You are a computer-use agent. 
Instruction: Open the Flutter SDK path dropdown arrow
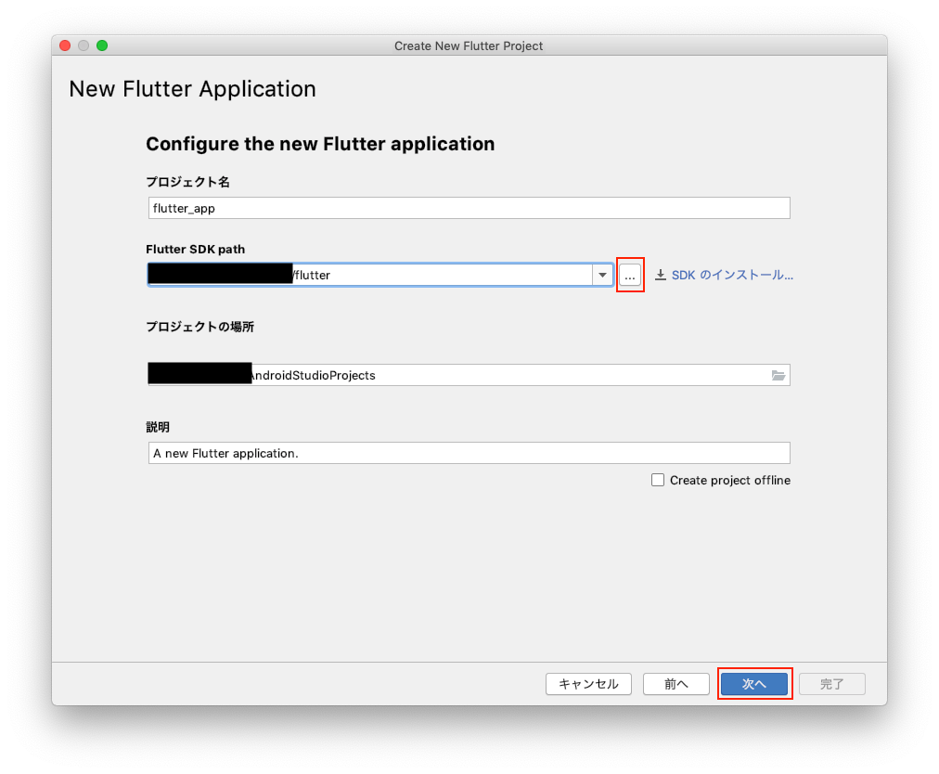click(x=603, y=275)
